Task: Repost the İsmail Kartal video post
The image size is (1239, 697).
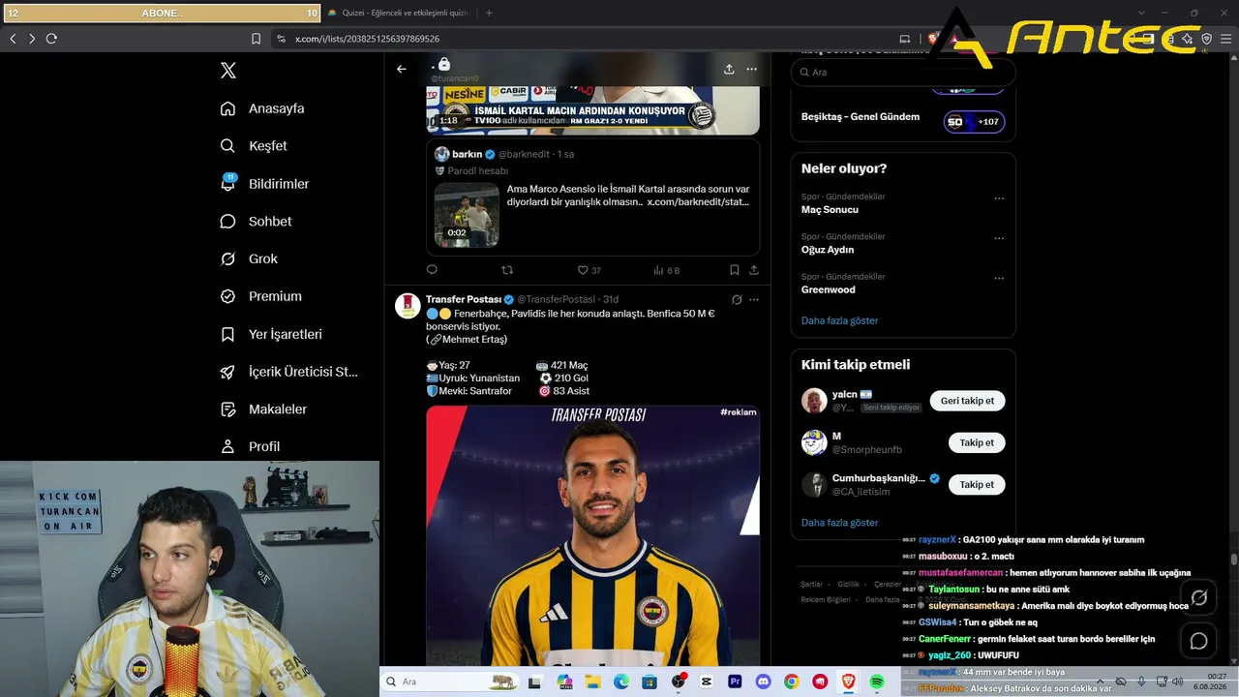Action: 507,270
